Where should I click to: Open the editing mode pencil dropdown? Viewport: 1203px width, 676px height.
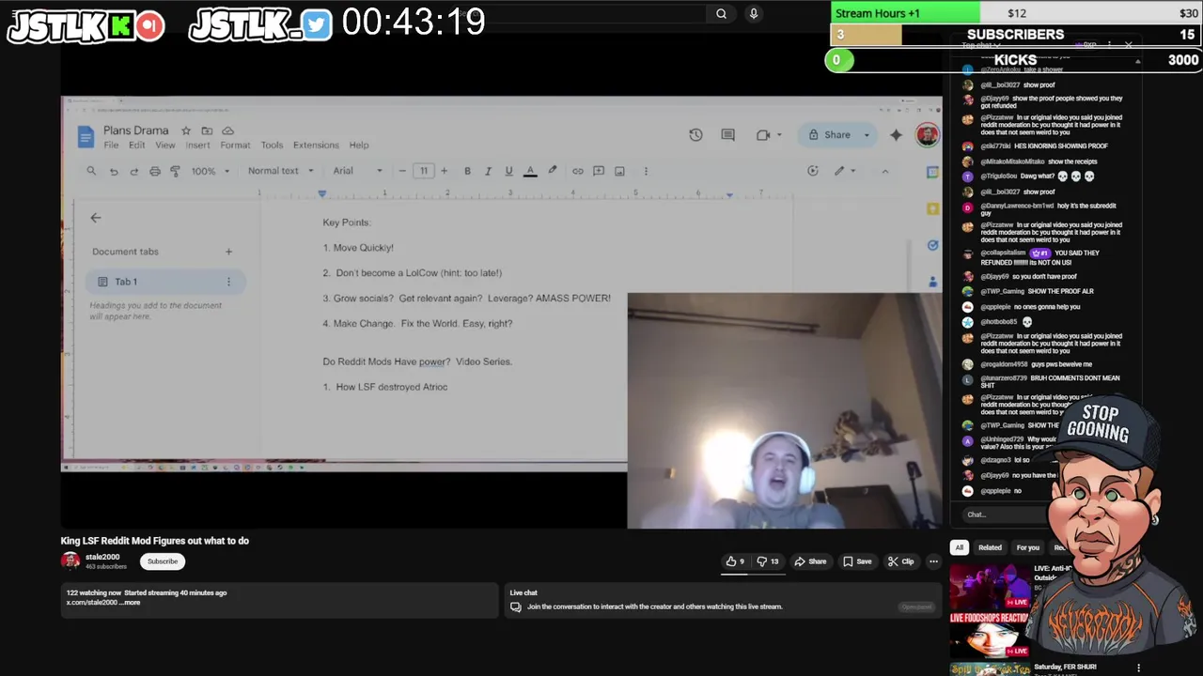pyautogui.click(x=844, y=171)
